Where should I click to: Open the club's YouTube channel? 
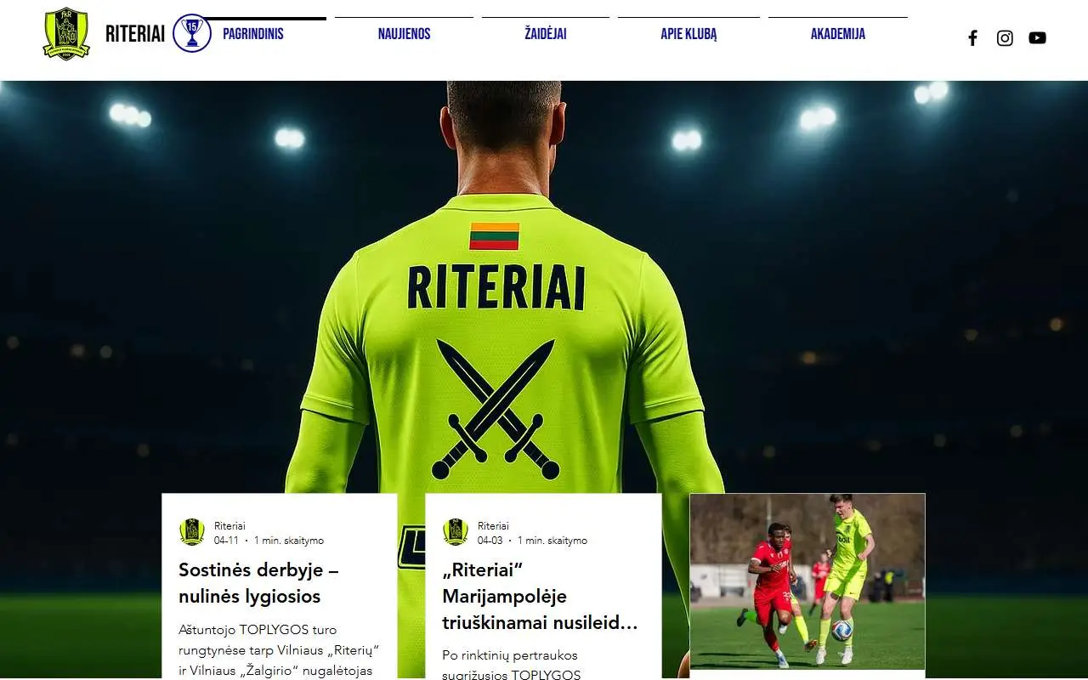click(x=1037, y=37)
